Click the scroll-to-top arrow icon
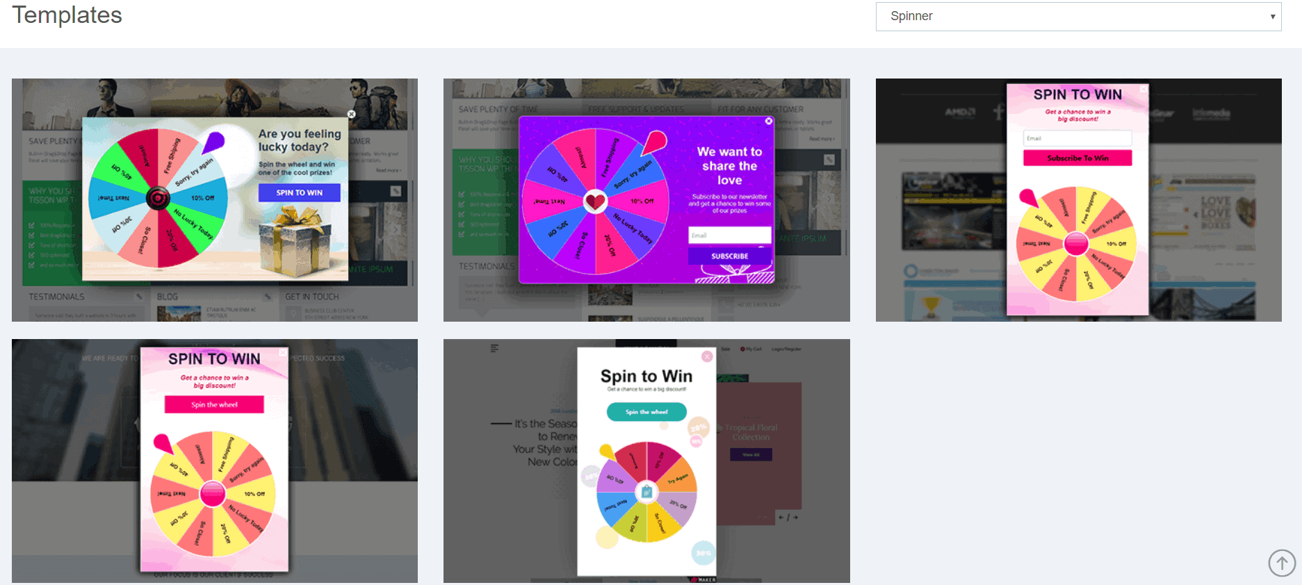The image size is (1302, 585). [1282, 563]
